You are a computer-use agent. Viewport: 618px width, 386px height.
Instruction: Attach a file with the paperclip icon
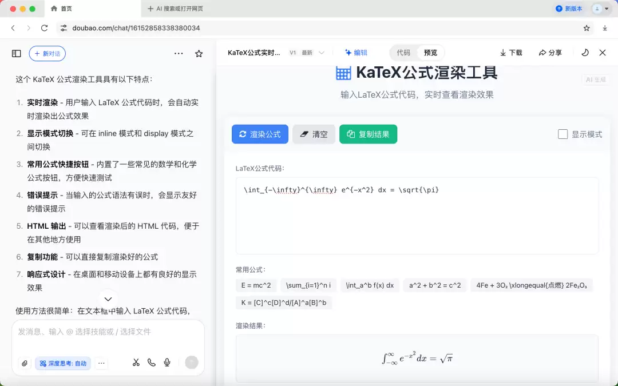(x=25, y=363)
